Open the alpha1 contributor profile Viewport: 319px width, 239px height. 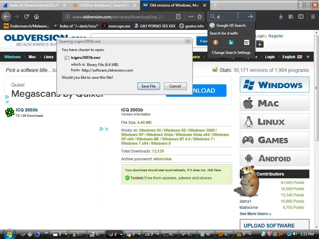245,201
